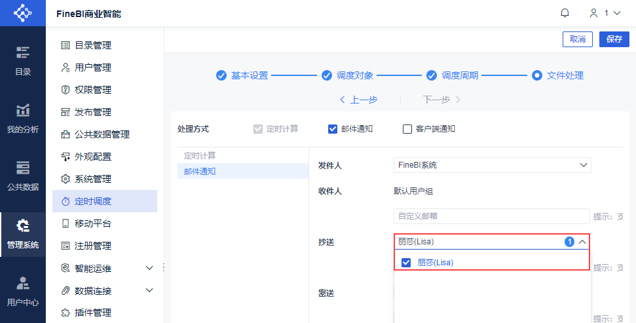This screenshot has height=323, width=636.
Task: Click the 调度周期 step check icon
Action: tap(431, 75)
